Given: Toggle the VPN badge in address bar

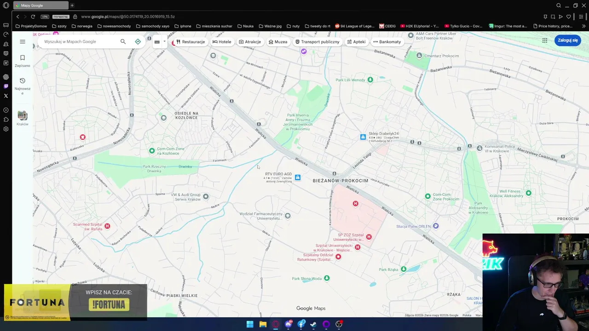Looking at the screenshot, I should coord(45,17).
